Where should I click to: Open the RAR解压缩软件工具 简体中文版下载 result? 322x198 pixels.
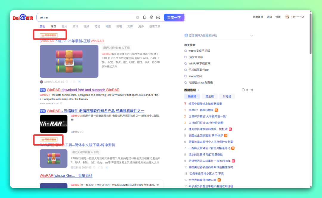pos(77,145)
